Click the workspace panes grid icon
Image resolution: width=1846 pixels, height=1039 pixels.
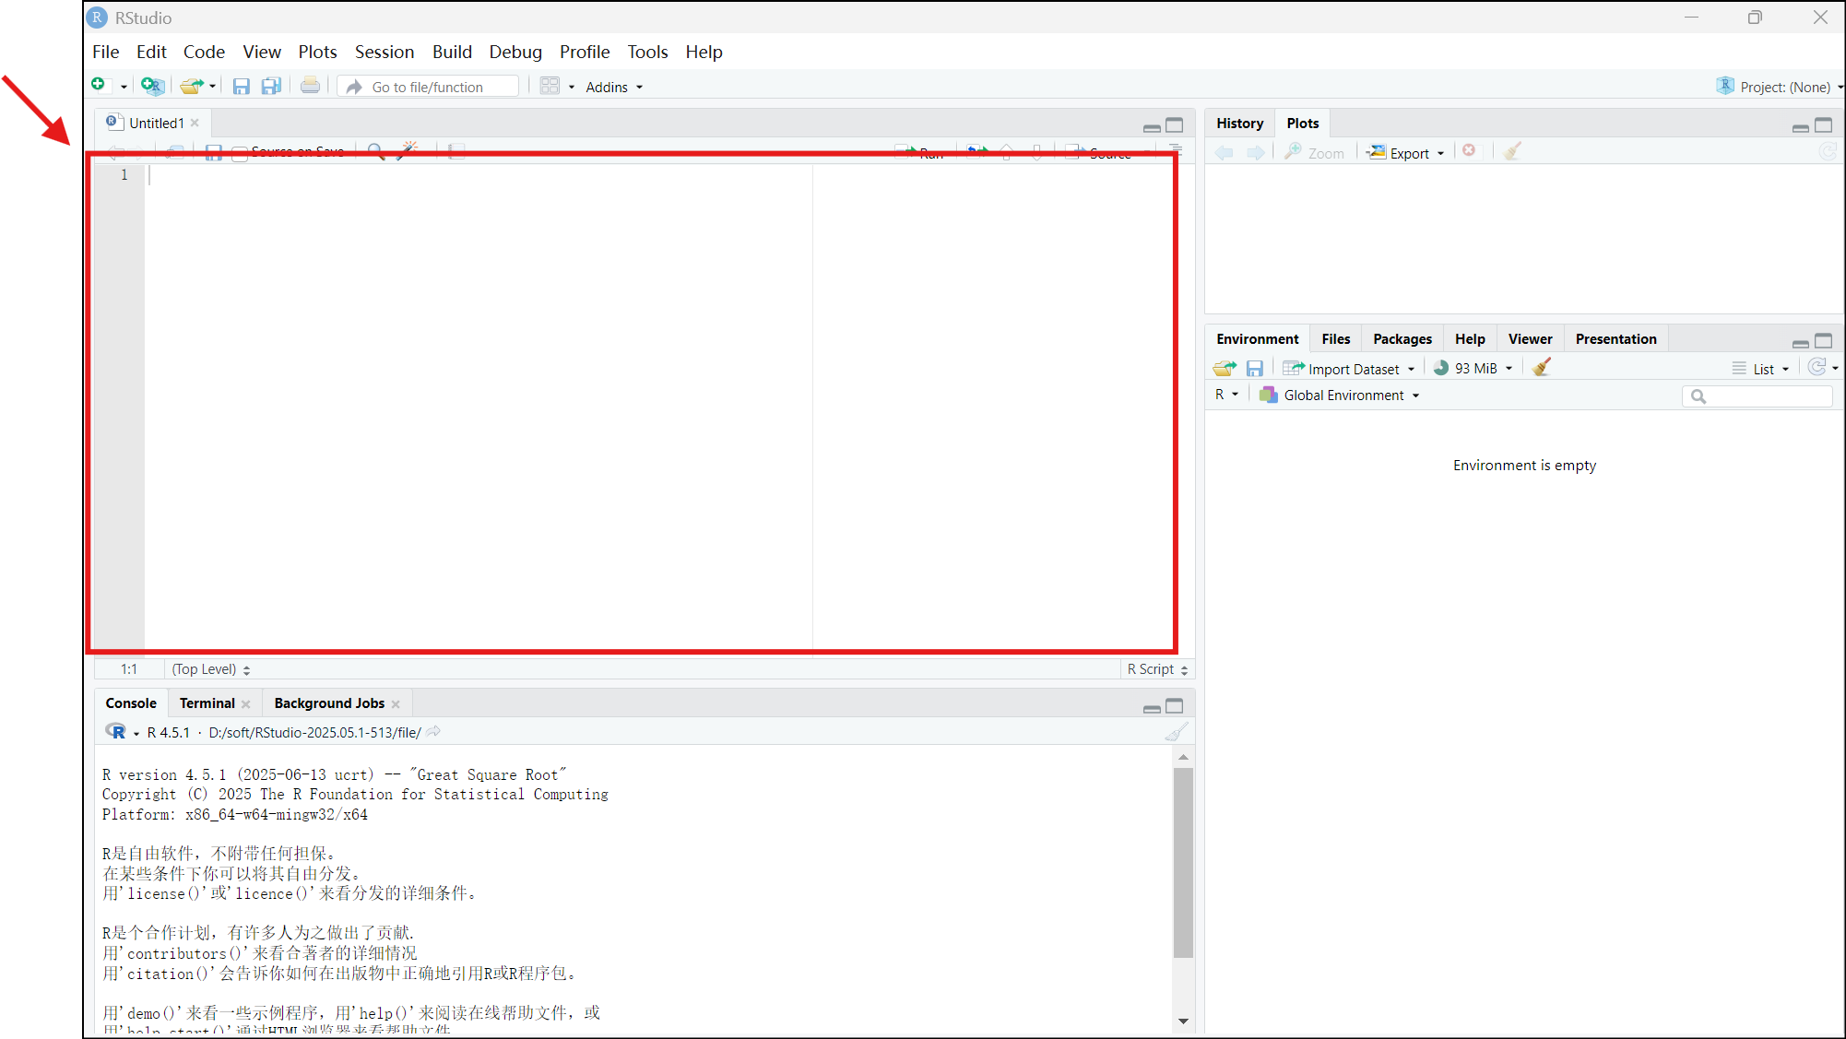click(x=550, y=86)
